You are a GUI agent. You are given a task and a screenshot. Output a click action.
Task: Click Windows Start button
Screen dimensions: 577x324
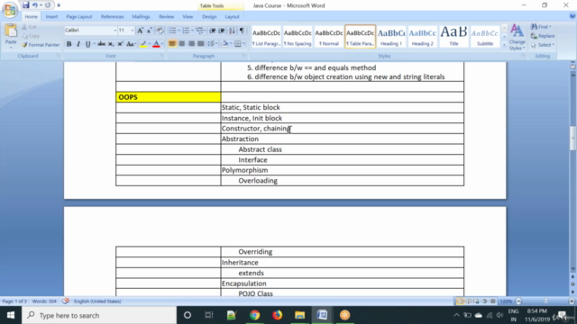tap(11, 315)
